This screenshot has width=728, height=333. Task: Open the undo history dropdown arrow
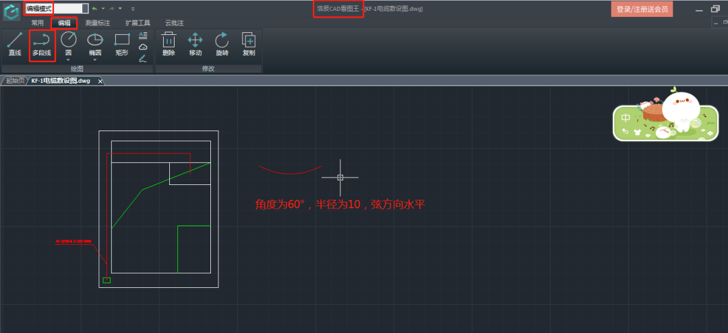pos(102,8)
